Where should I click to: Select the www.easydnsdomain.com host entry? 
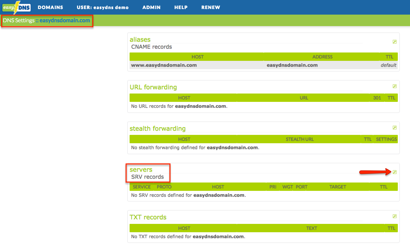(x=164, y=65)
